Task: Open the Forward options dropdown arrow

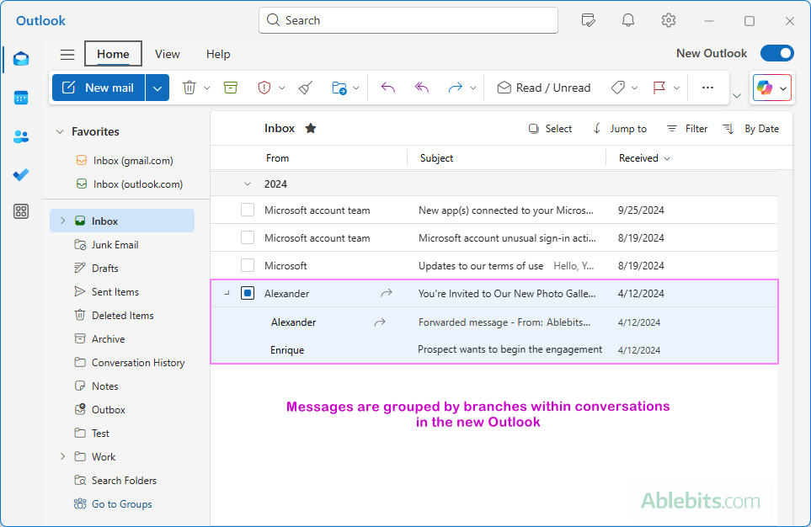Action: [472, 88]
